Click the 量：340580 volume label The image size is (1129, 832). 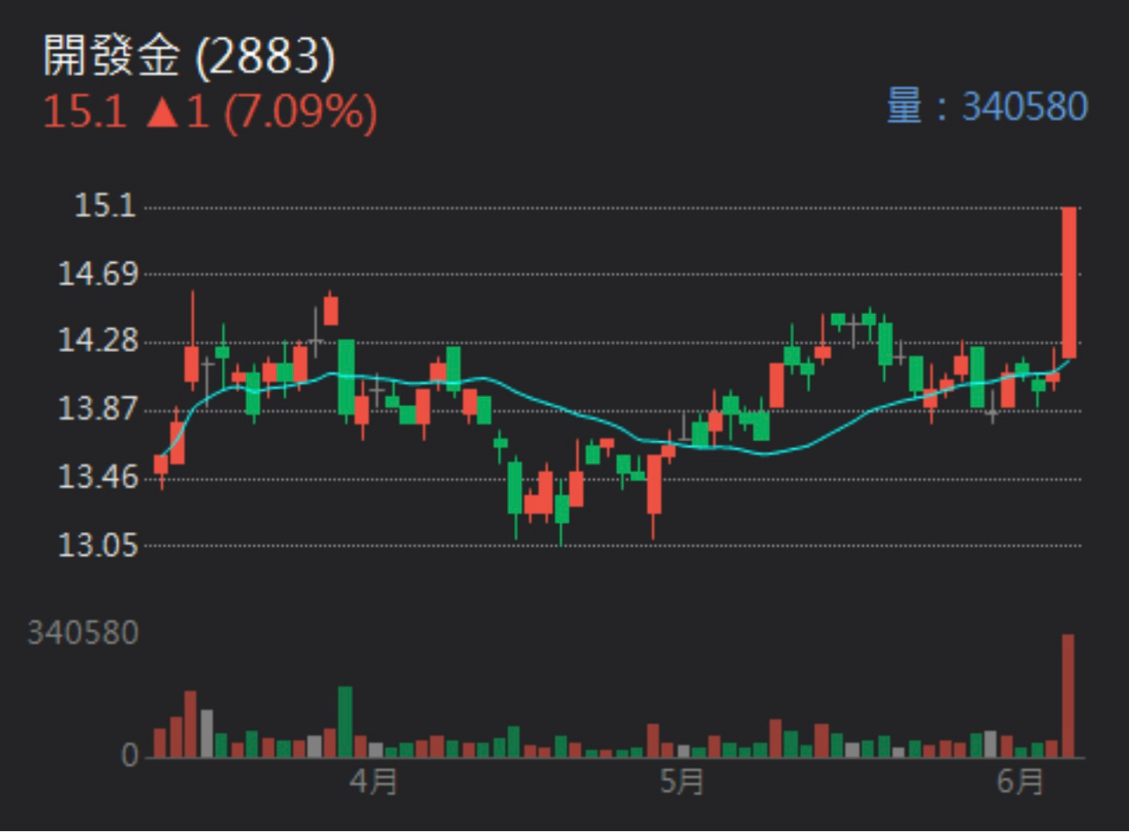coord(987,107)
